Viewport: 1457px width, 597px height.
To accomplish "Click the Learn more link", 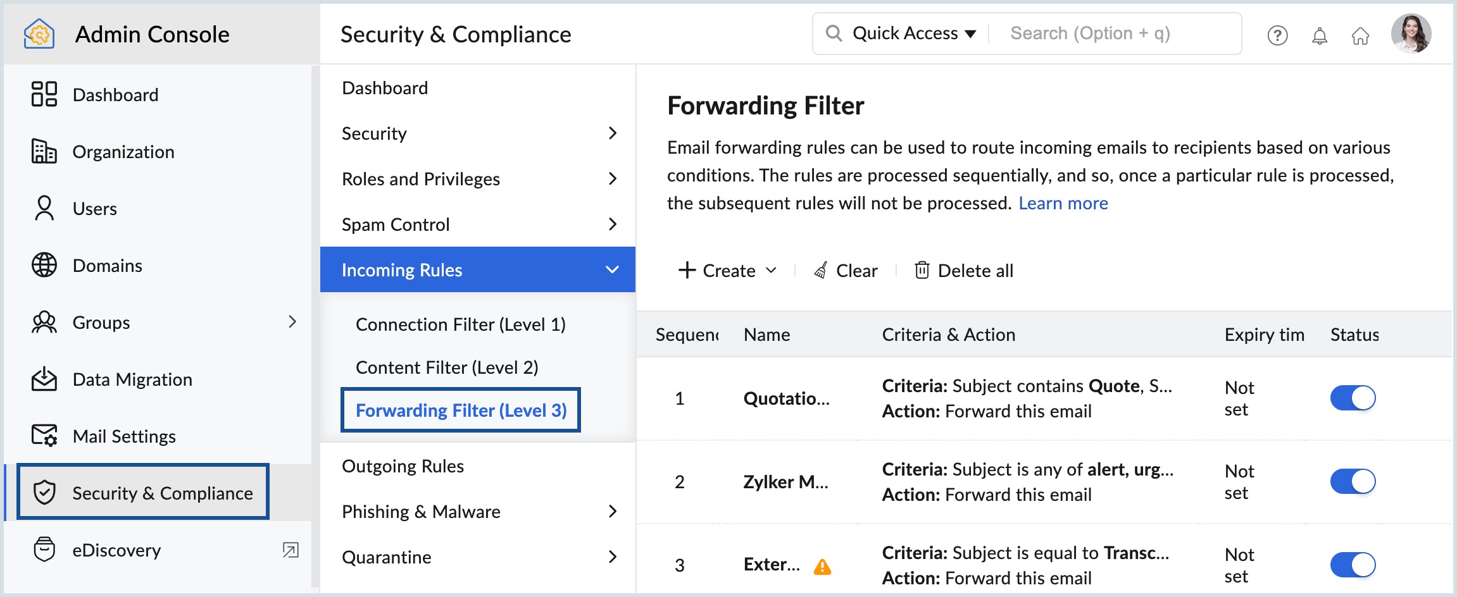I will (1063, 203).
